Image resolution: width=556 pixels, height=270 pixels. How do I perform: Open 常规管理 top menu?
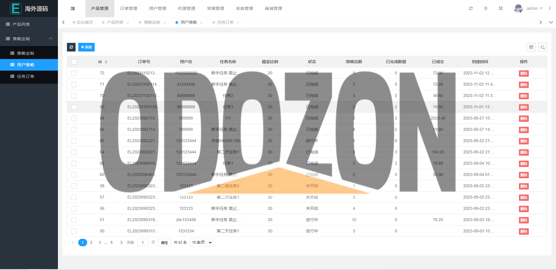click(x=215, y=9)
